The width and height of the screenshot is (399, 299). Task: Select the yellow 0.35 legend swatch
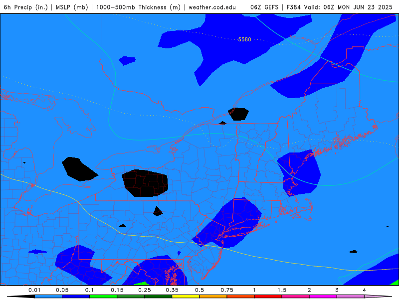click(186, 297)
